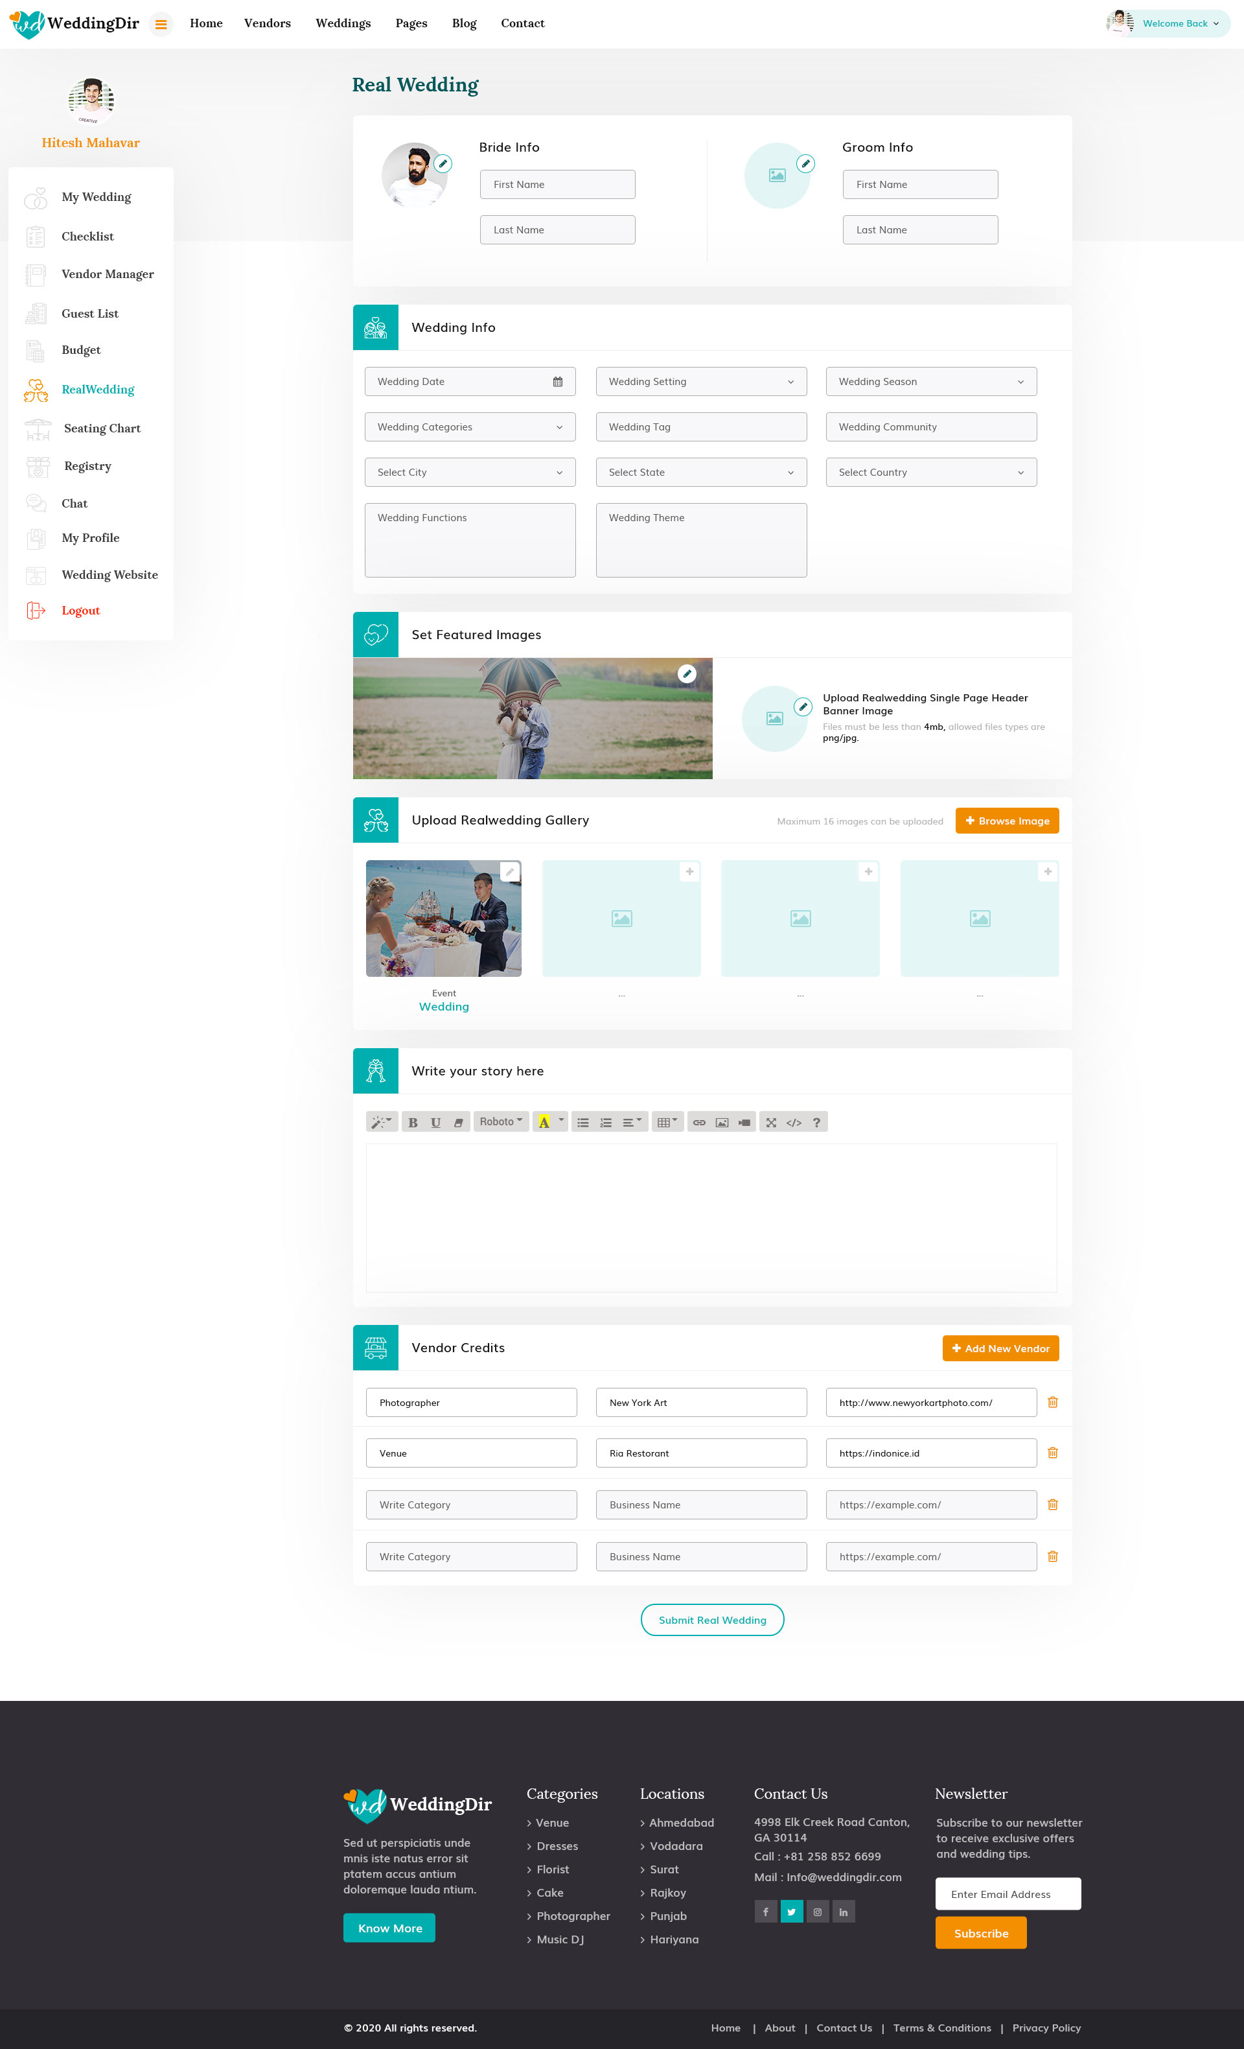This screenshot has height=2049, width=1244.
Task: Delete the Photographer vendor row
Action: coord(1052,1402)
